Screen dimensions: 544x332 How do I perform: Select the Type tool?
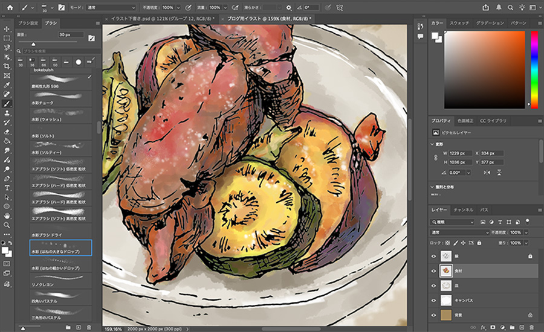(x=7, y=188)
